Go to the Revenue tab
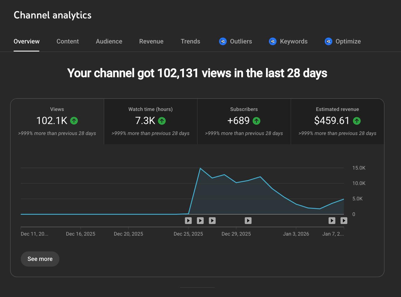The height and width of the screenshot is (297, 401). point(151,41)
